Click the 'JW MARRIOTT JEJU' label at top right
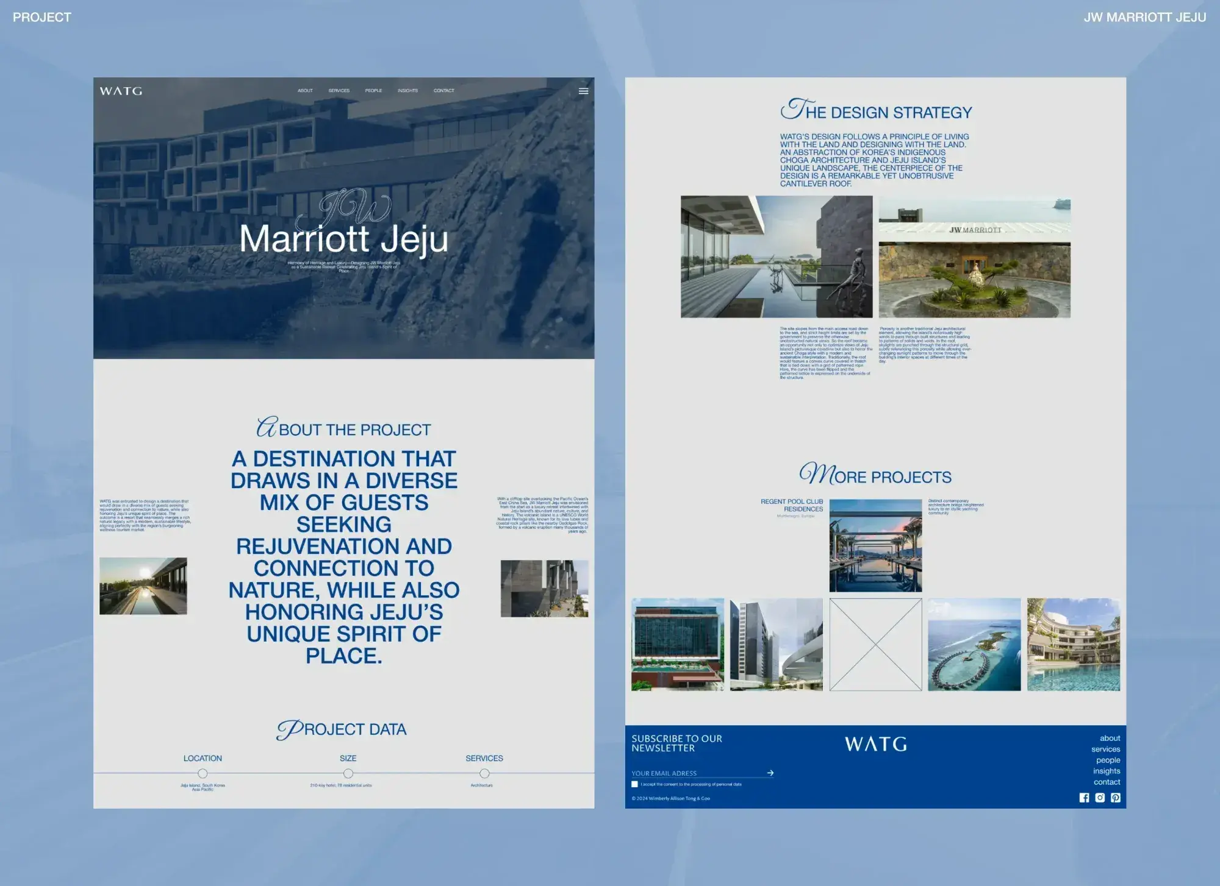 pos(1145,17)
